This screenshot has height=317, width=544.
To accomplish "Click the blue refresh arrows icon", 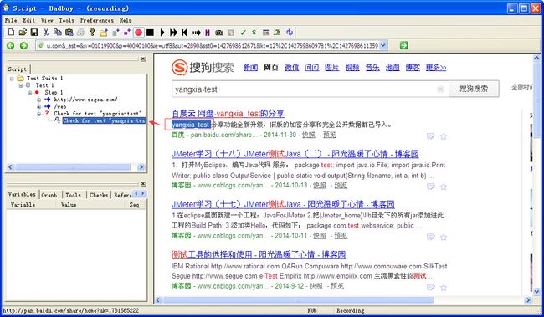I will point(290,33).
